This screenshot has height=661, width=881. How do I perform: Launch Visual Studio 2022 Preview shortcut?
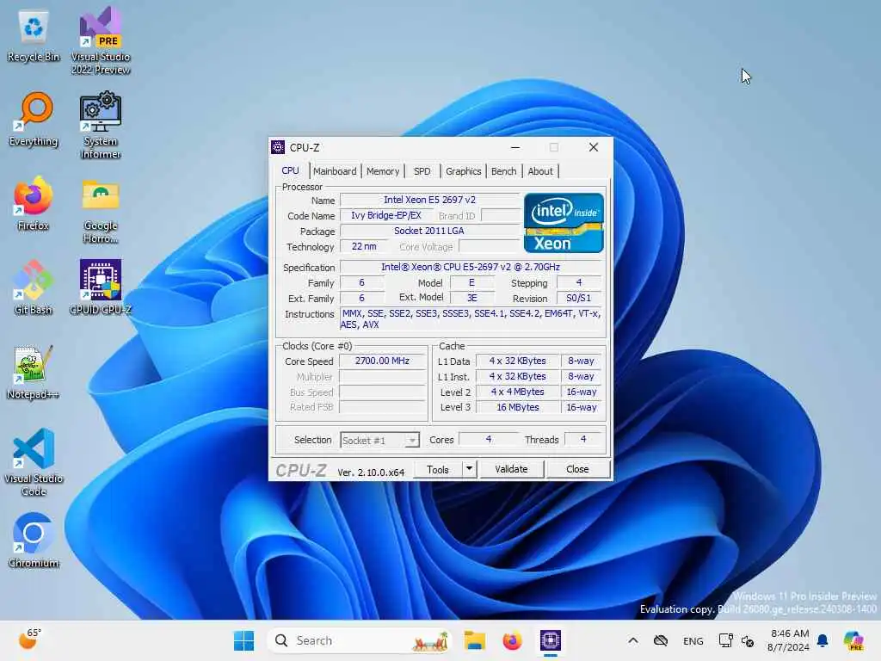click(101, 40)
